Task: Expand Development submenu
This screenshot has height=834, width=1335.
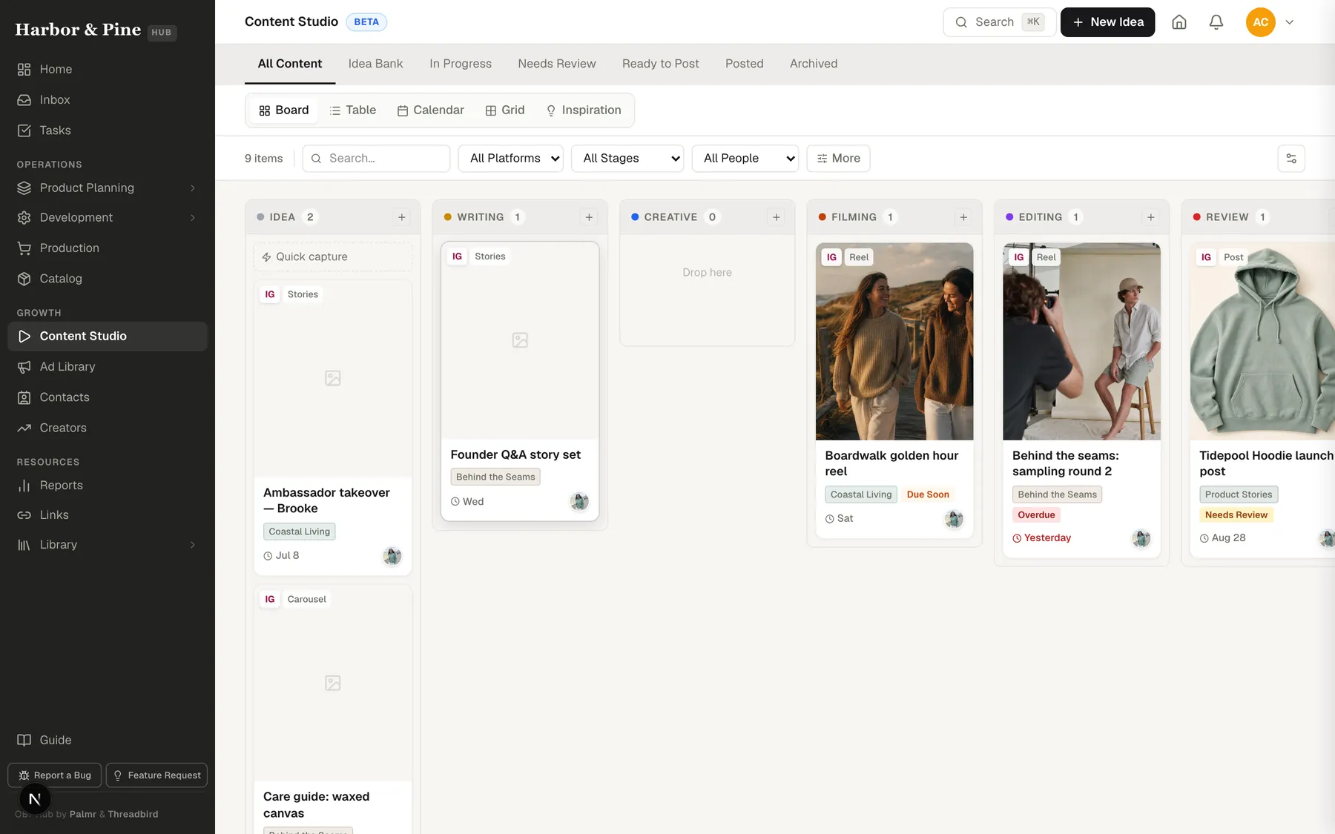Action: (193, 217)
